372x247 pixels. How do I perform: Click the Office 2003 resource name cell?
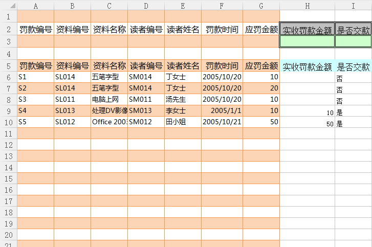click(x=109, y=122)
